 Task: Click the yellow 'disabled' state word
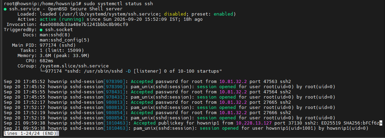[x=175, y=14]
